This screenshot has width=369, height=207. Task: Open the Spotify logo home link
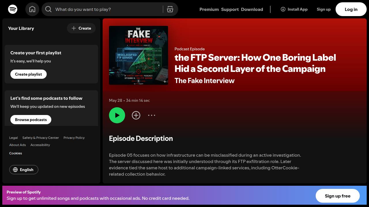coord(13,9)
